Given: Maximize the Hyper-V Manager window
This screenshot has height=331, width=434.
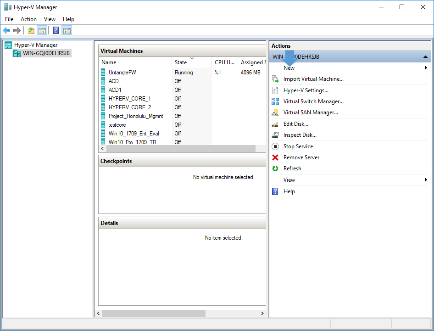Looking at the screenshot, I should click(x=402, y=7).
